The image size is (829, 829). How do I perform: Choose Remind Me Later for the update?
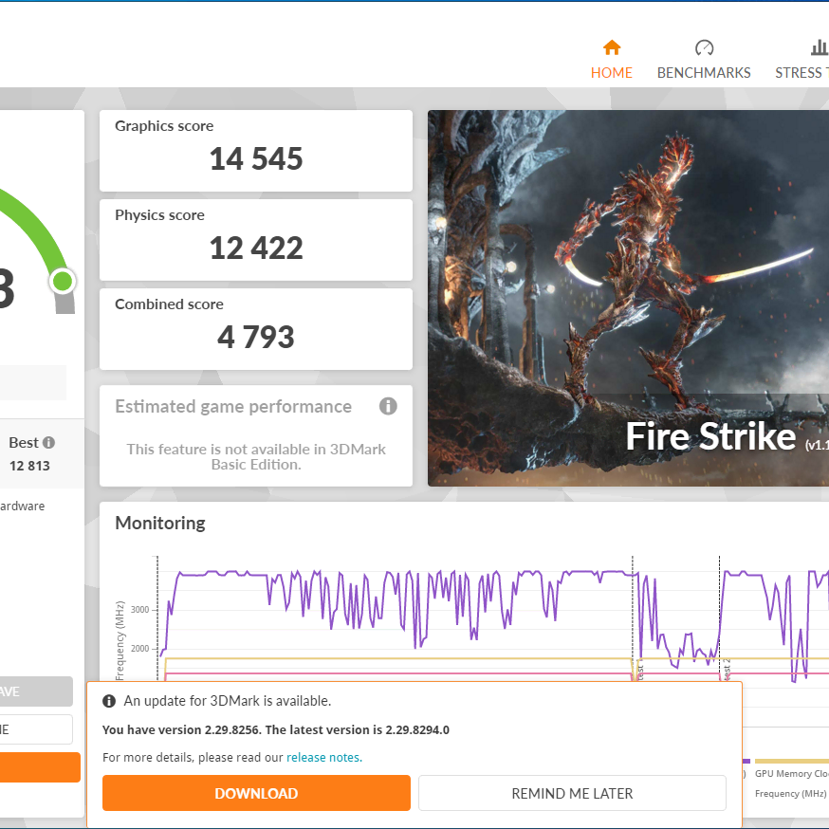[x=572, y=793]
